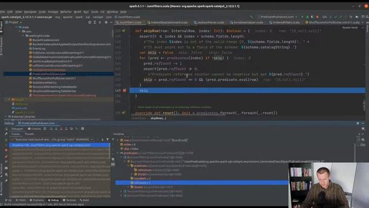The image size is (369, 208).
Task: Open the Terminal tool window
Action: pos(69,200)
